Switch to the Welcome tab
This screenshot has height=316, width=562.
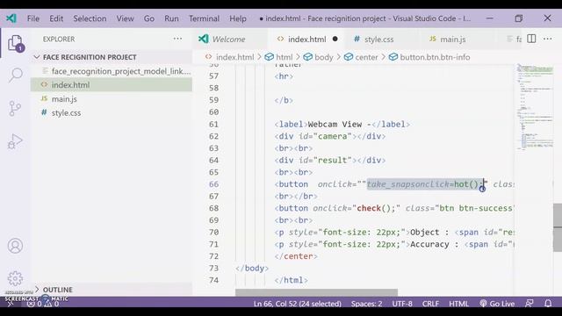pyautogui.click(x=229, y=39)
